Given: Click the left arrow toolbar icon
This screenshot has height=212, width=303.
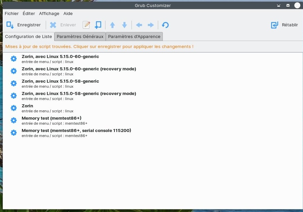Looking at the screenshot, I should pyautogui.click(x=139, y=25).
